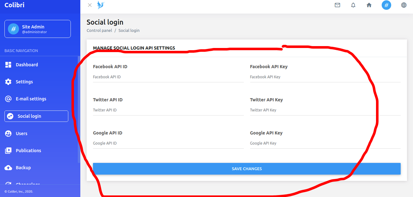The image size is (413, 197).
Task: Open the Site Admin profile card
Action: [x=38, y=29]
